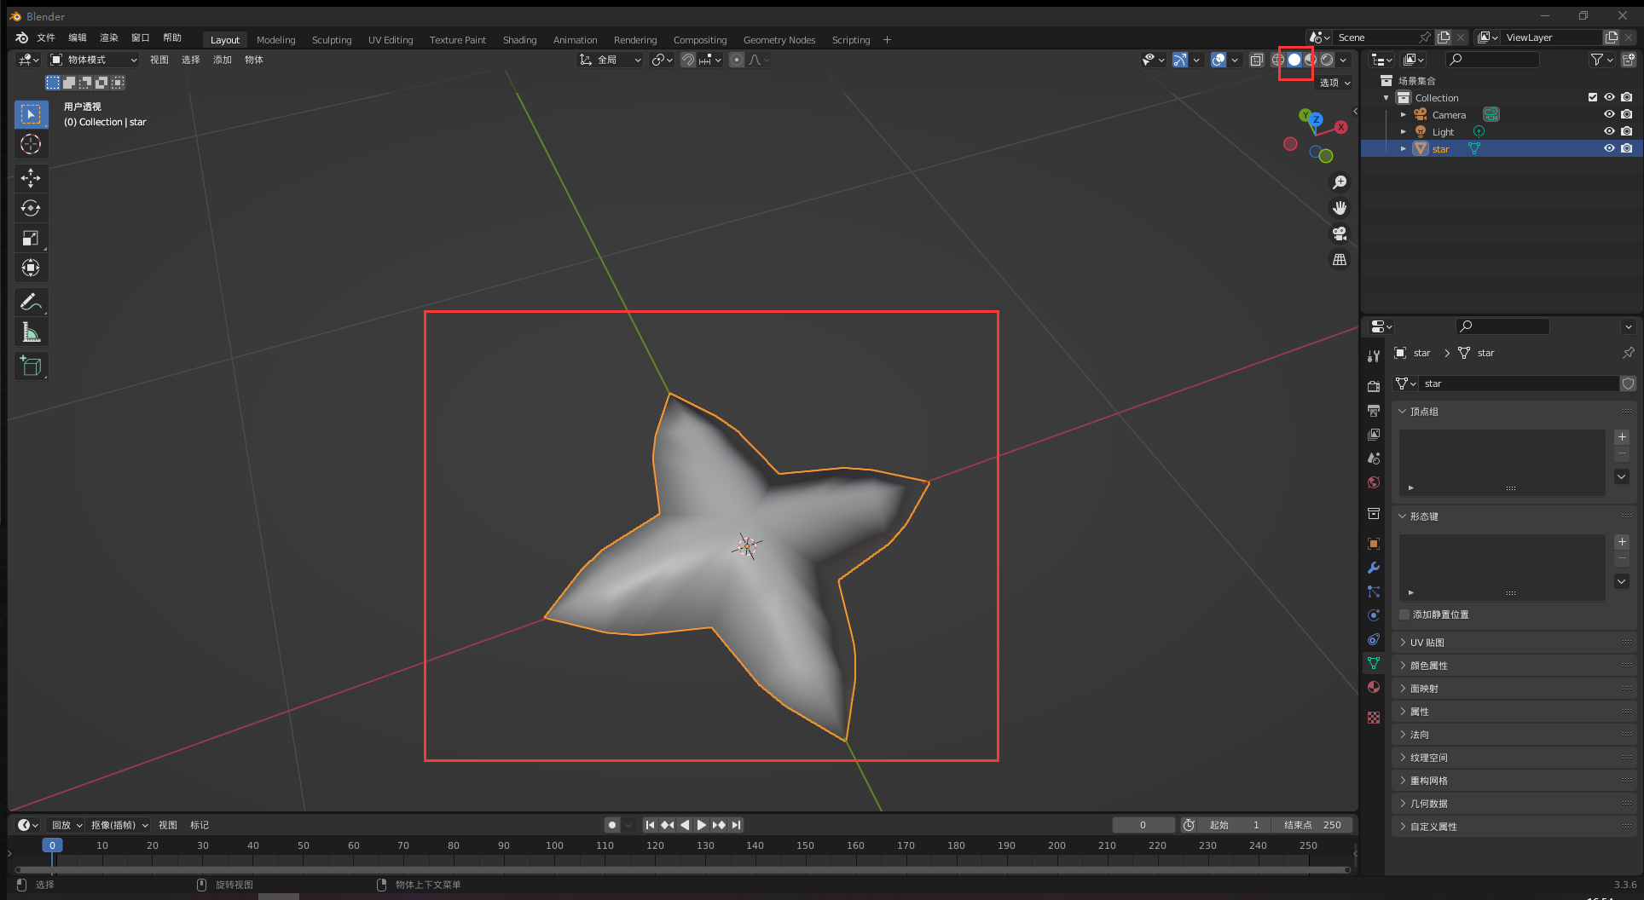Toggle snapping magnet in header

point(687,60)
